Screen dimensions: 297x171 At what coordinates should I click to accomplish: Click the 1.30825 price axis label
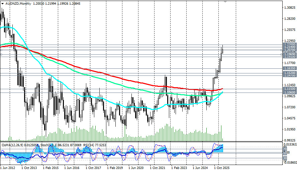click(290, 8)
